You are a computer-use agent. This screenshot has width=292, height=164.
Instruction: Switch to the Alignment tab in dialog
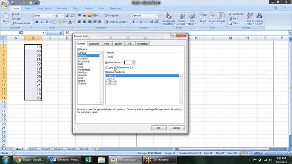pyautogui.click(x=94, y=44)
